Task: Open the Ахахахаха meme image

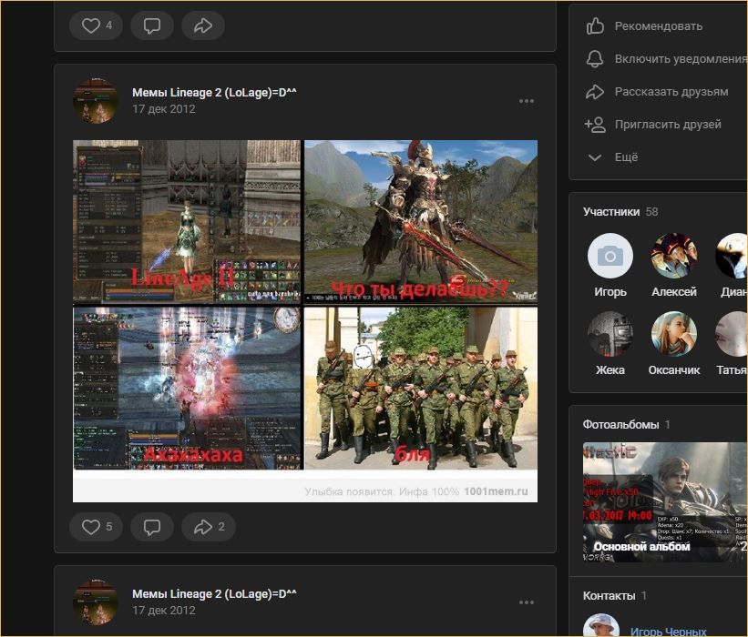Action: pyautogui.click(x=187, y=389)
